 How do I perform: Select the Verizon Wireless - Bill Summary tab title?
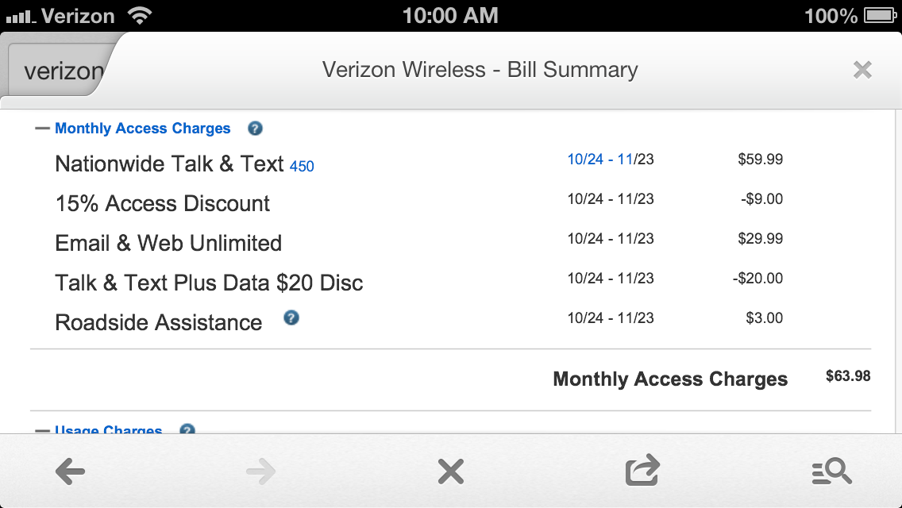point(480,70)
